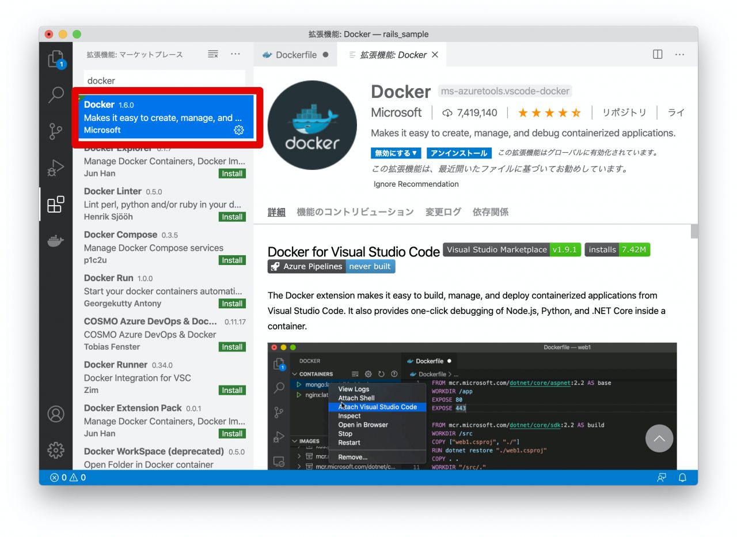The width and height of the screenshot is (737, 537).
Task: Click the docker search input field
Action: [x=164, y=80]
